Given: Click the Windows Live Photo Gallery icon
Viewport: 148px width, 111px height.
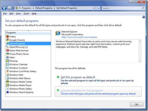Looking at the screenshot, I should click(x=7, y=71).
